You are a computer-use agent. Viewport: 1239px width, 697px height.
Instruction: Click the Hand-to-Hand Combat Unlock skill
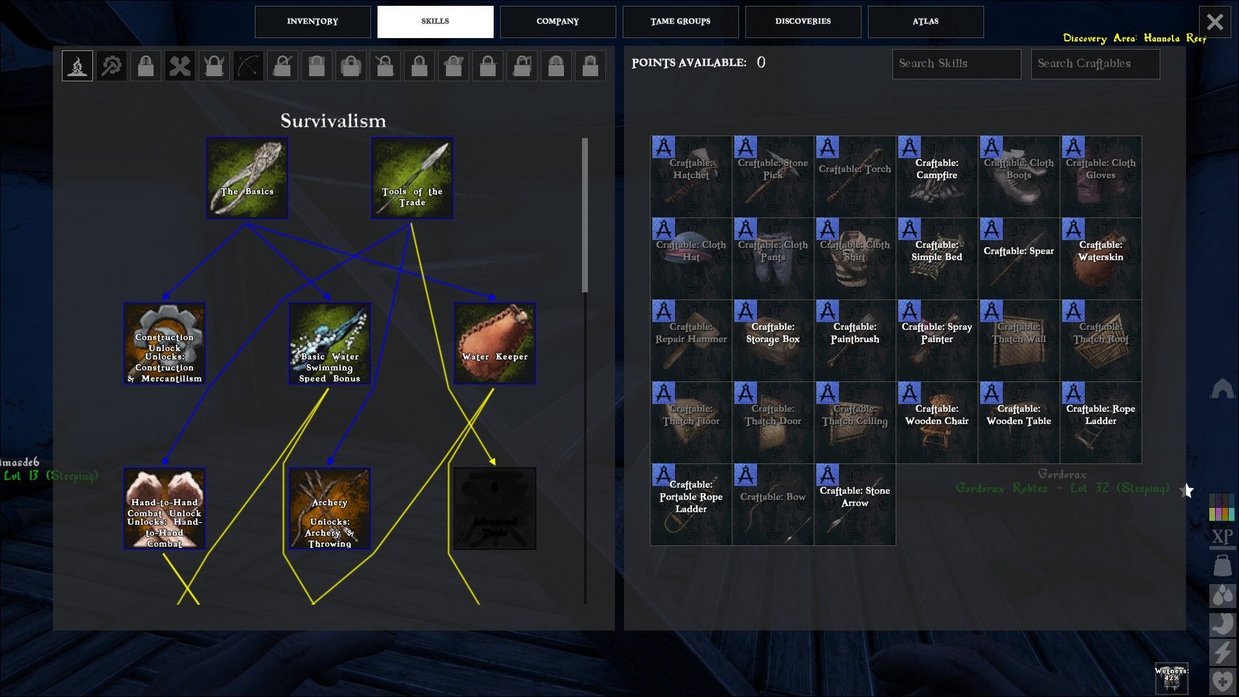click(165, 509)
